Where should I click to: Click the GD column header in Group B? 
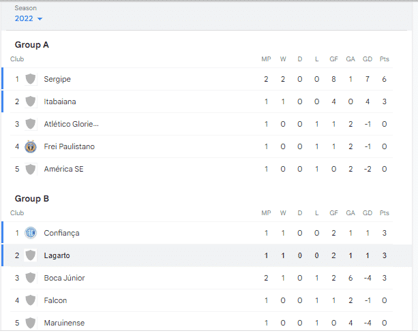[368, 213]
